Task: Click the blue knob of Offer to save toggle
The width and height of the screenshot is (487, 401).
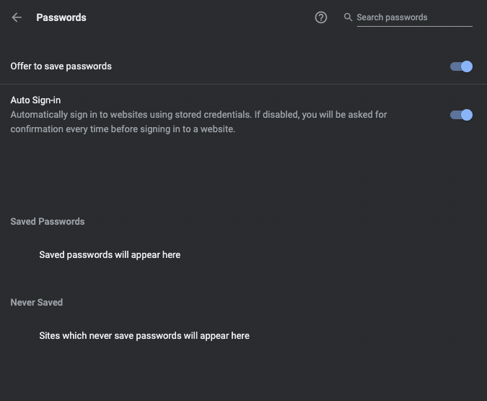Action: tap(467, 66)
